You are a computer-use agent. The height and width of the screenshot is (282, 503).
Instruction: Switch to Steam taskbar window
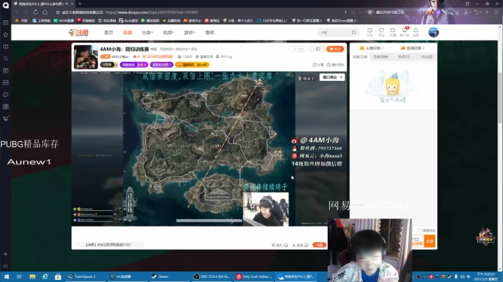pyautogui.click(x=169, y=276)
